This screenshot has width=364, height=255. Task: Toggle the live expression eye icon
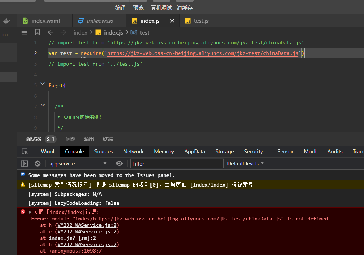pos(119,163)
